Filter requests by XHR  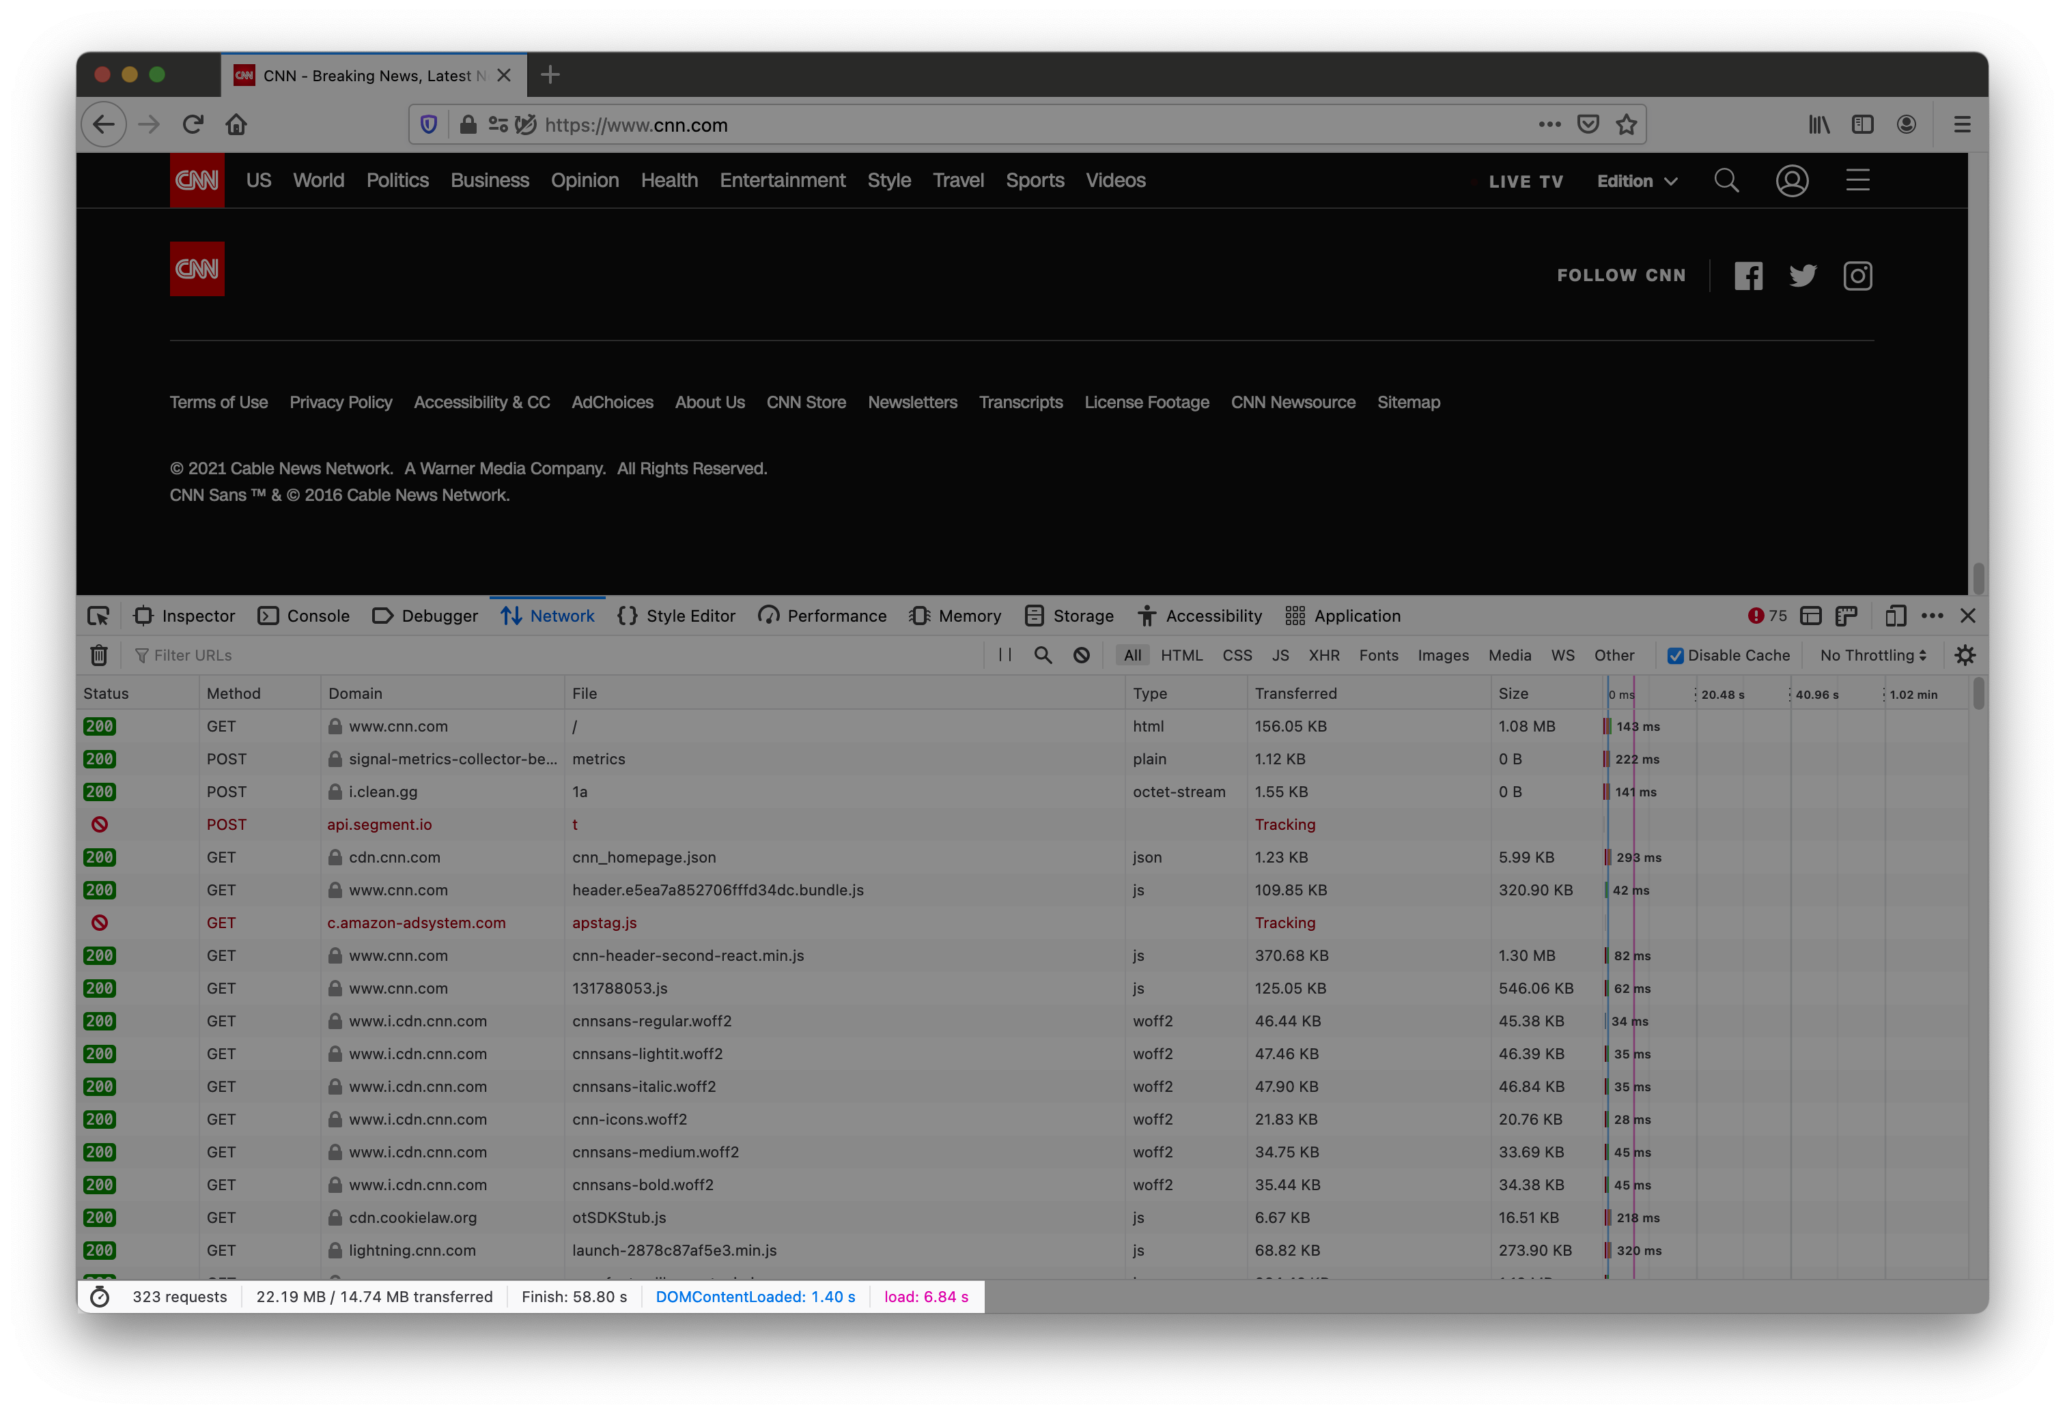(x=1324, y=656)
